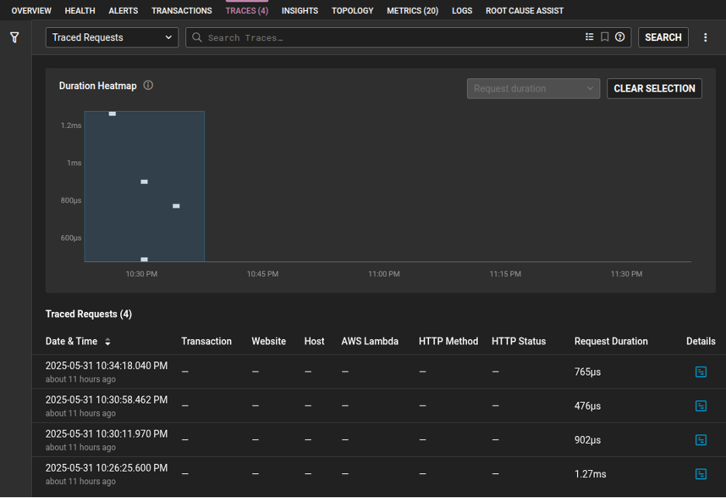Open the three-dot more options menu
This screenshot has height=498, width=726.
pyautogui.click(x=705, y=37)
